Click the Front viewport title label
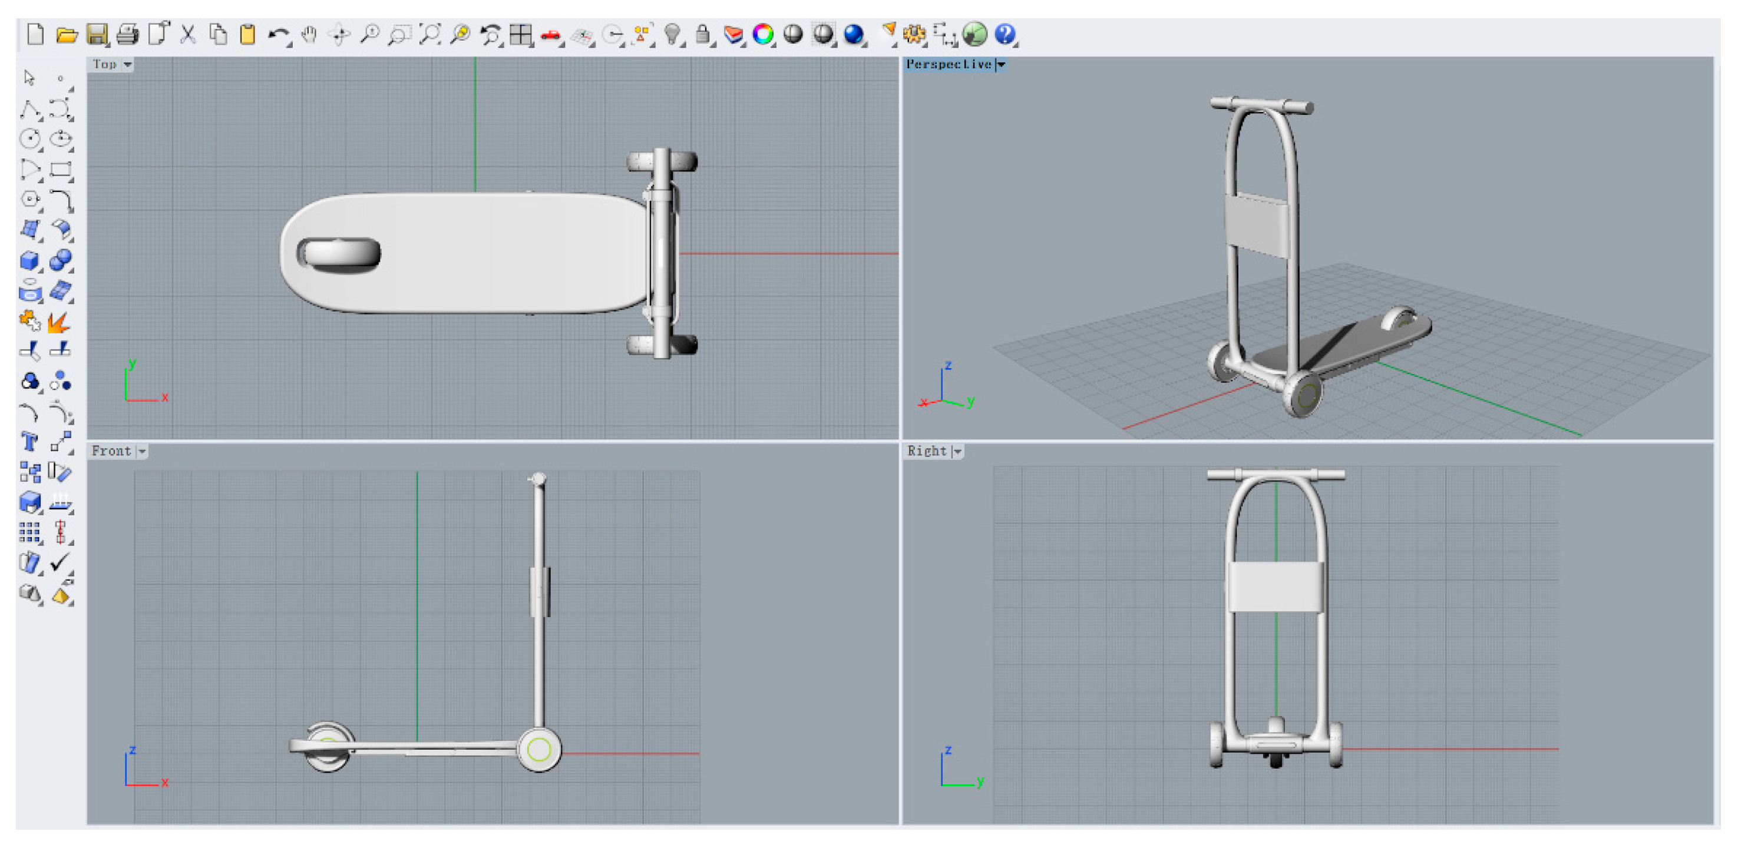The height and width of the screenshot is (848, 1738). click(x=111, y=451)
